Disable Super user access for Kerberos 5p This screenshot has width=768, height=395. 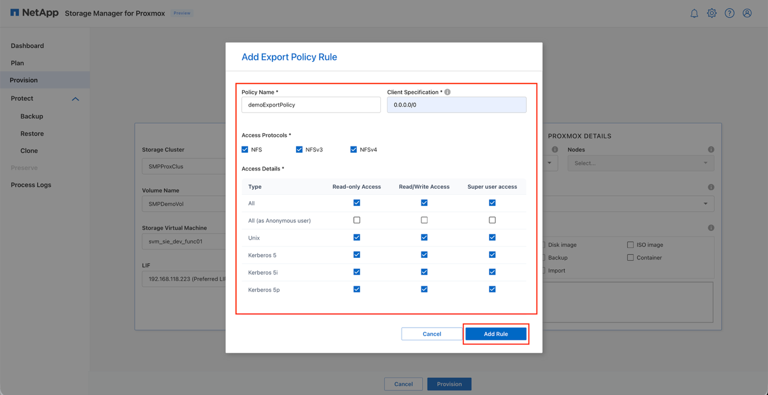(x=492, y=289)
